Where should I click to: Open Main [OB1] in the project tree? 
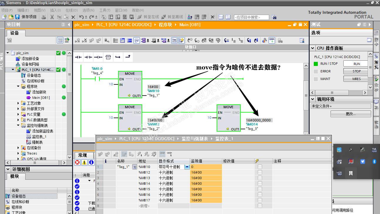(41, 98)
